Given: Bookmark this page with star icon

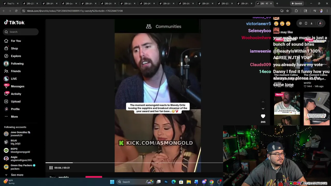Looking at the screenshot, I should click(287, 11).
